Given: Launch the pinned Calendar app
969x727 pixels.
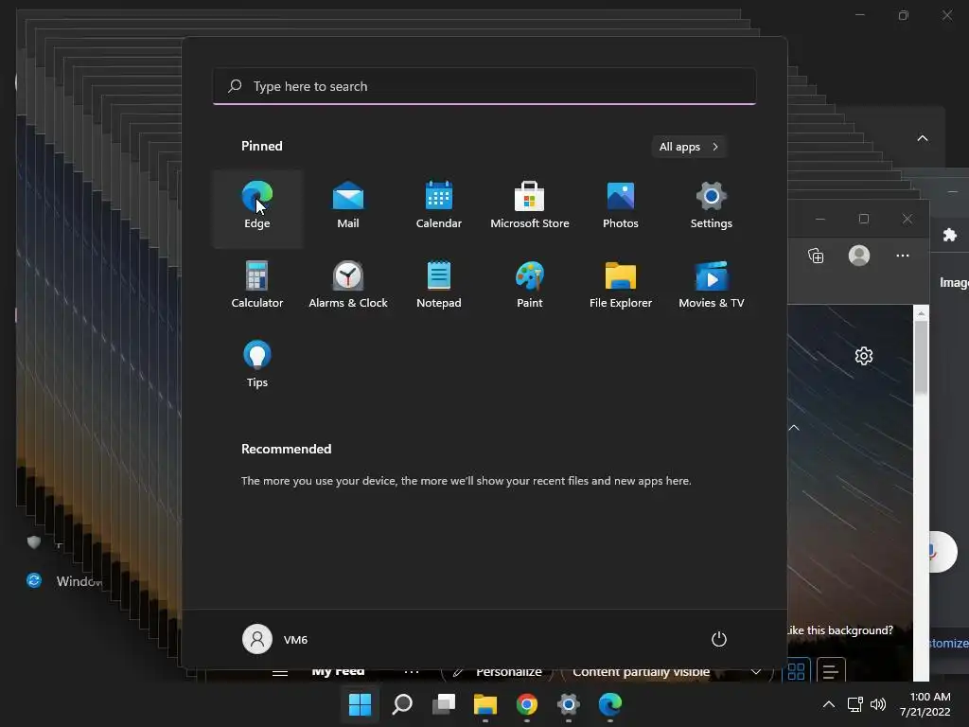Looking at the screenshot, I should 439,207.
